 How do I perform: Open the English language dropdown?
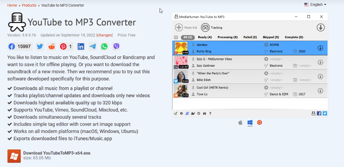[315, 4]
